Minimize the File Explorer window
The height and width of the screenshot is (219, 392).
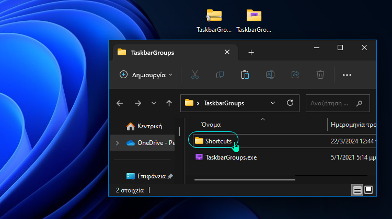point(317,47)
